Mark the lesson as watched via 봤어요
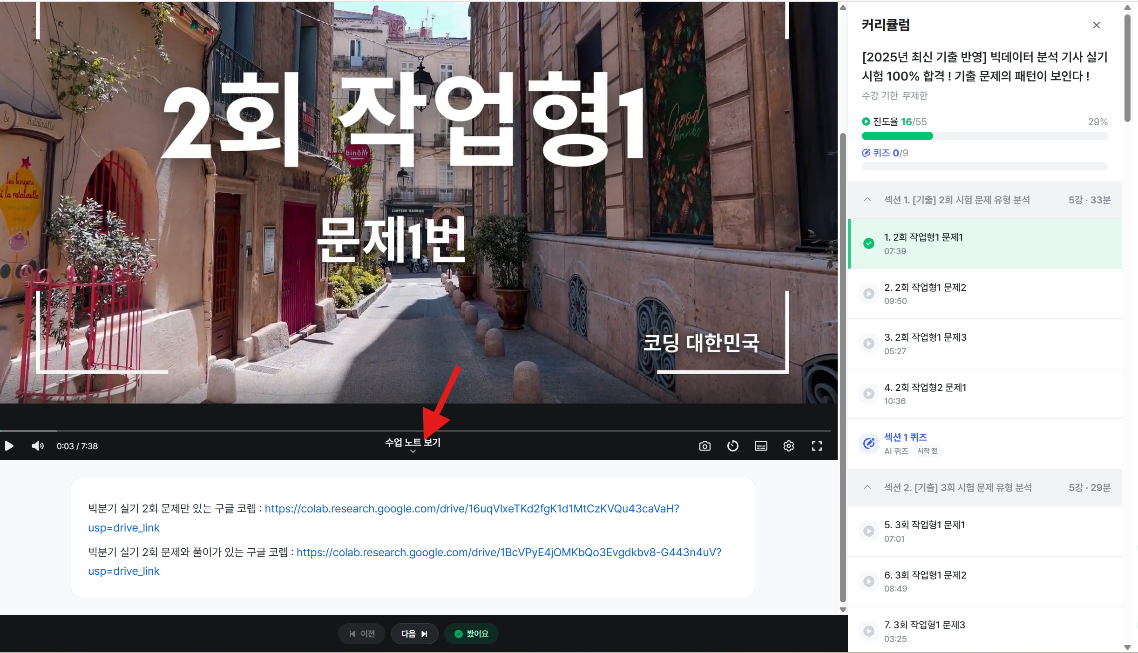 tap(471, 633)
